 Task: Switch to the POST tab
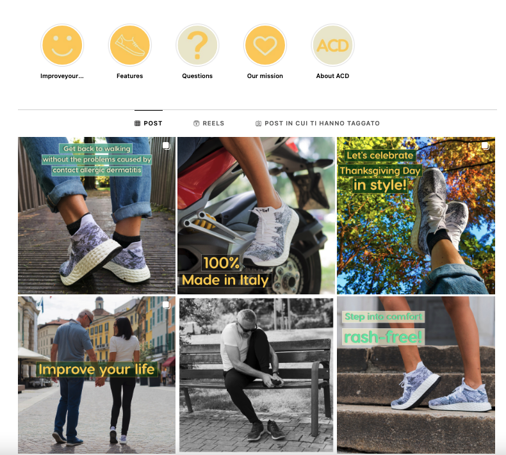click(x=149, y=123)
